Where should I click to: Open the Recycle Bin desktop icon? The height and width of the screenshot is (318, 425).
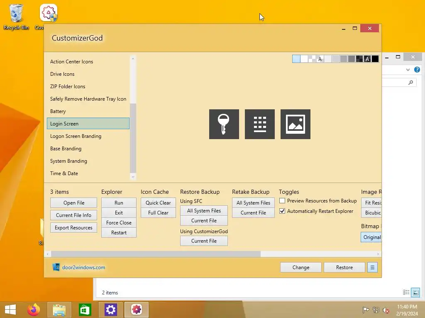coord(16,17)
